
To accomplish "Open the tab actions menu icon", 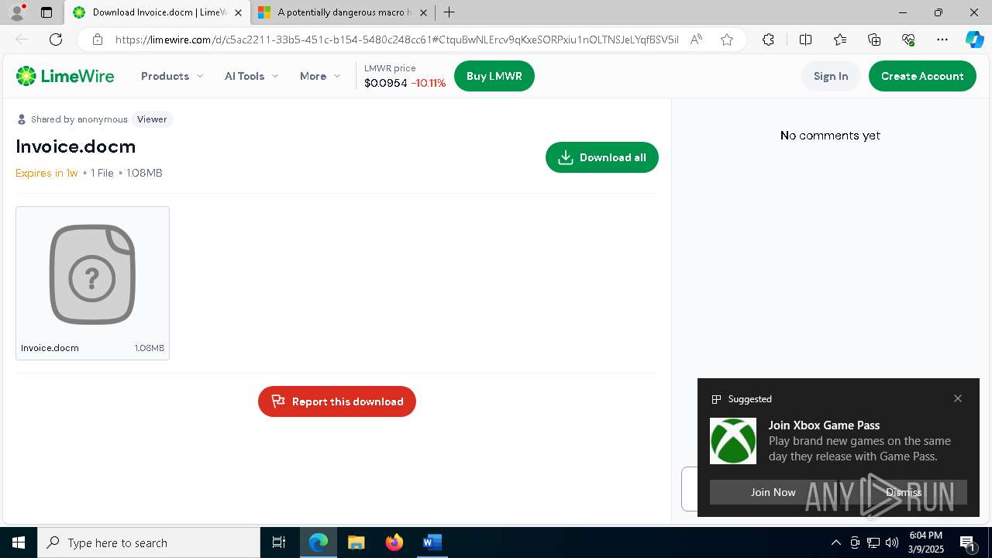I will tap(46, 12).
